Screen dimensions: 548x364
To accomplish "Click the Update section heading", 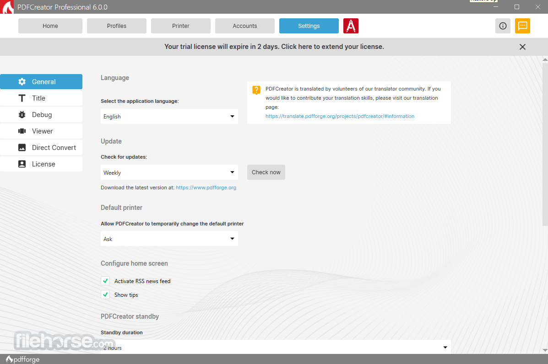I will [x=111, y=141].
